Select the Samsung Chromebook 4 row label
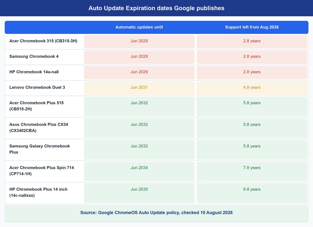313x227 pixels. 34,56
